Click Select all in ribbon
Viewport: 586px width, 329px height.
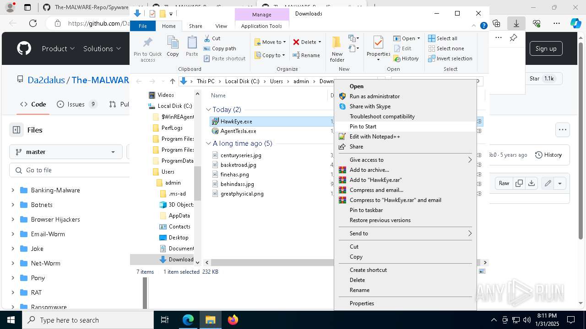443,38
